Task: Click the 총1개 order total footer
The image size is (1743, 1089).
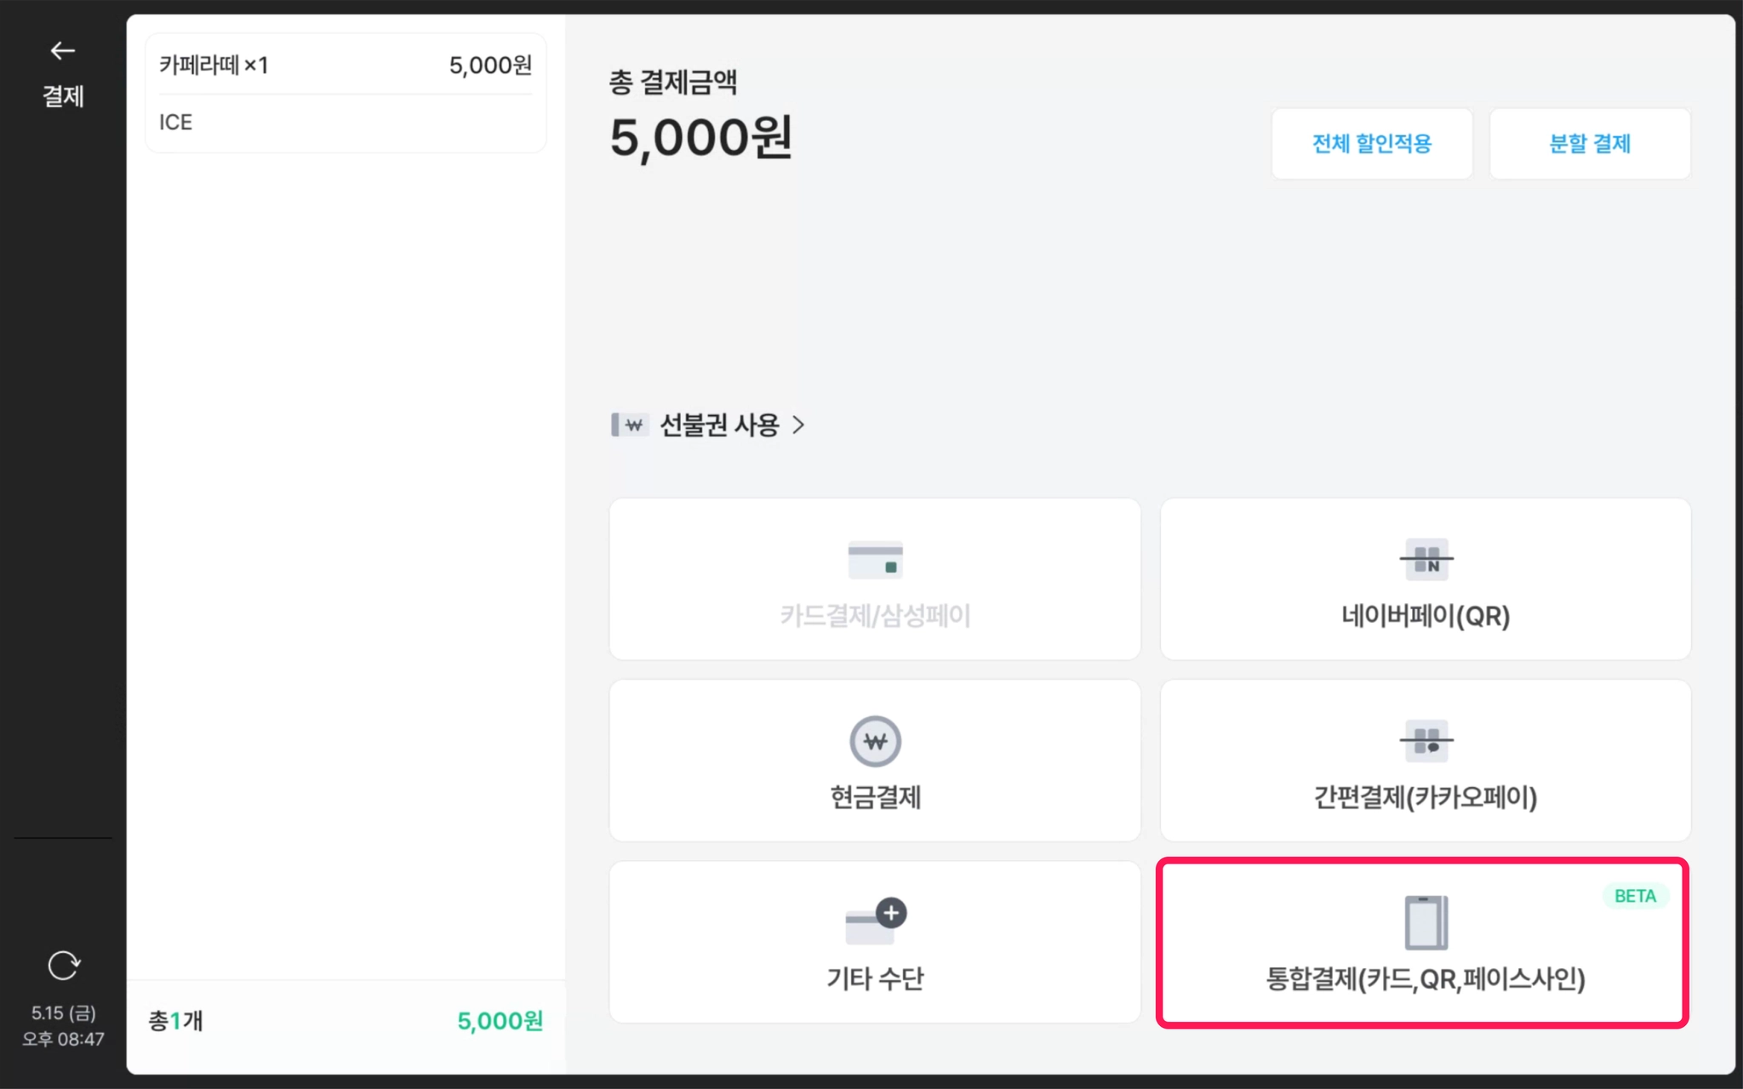Action: coord(346,1021)
